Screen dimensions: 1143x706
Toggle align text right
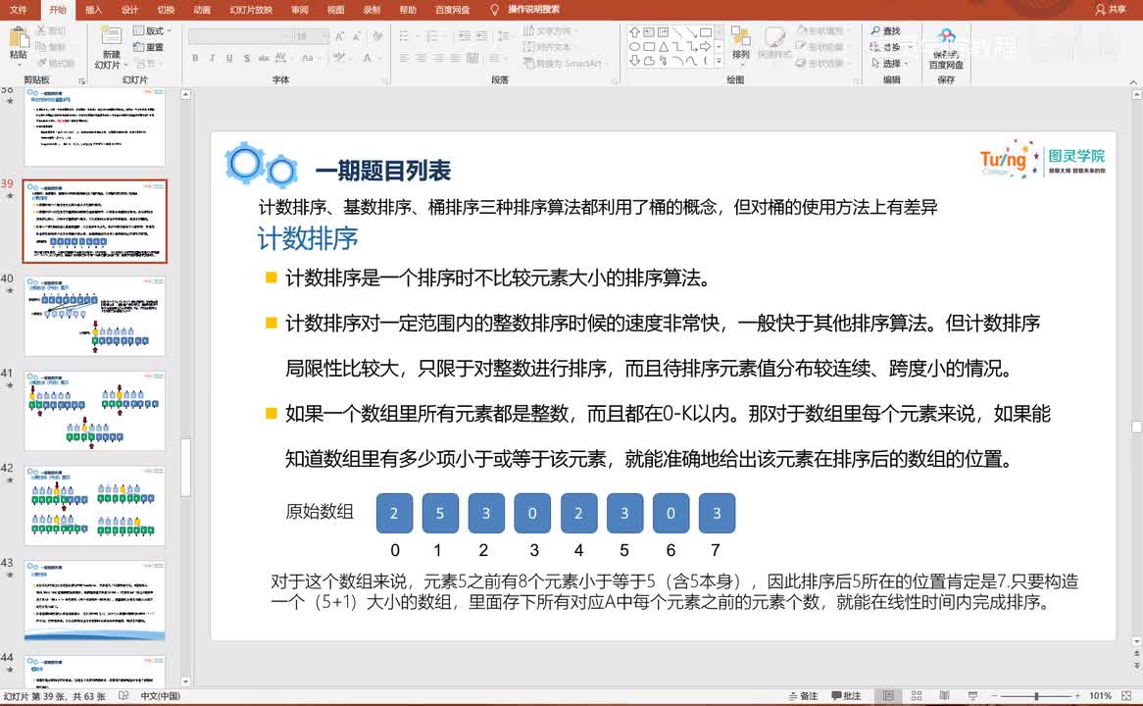pos(438,58)
